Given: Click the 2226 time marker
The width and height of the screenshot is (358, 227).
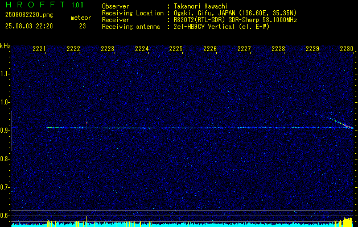Looking at the screenshot, I should click(210, 49).
